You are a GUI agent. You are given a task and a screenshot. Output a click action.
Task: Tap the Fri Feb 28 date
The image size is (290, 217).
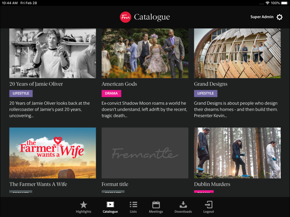[29, 3]
